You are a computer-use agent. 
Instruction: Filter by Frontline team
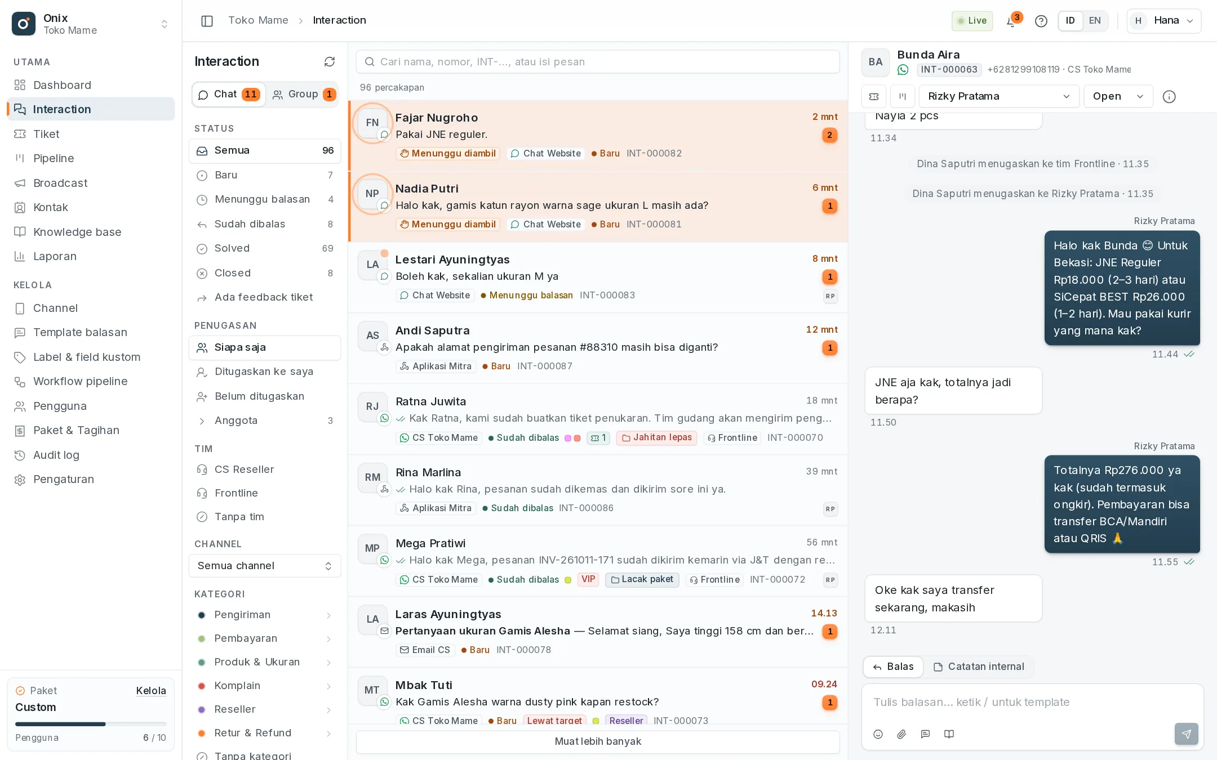(x=265, y=493)
